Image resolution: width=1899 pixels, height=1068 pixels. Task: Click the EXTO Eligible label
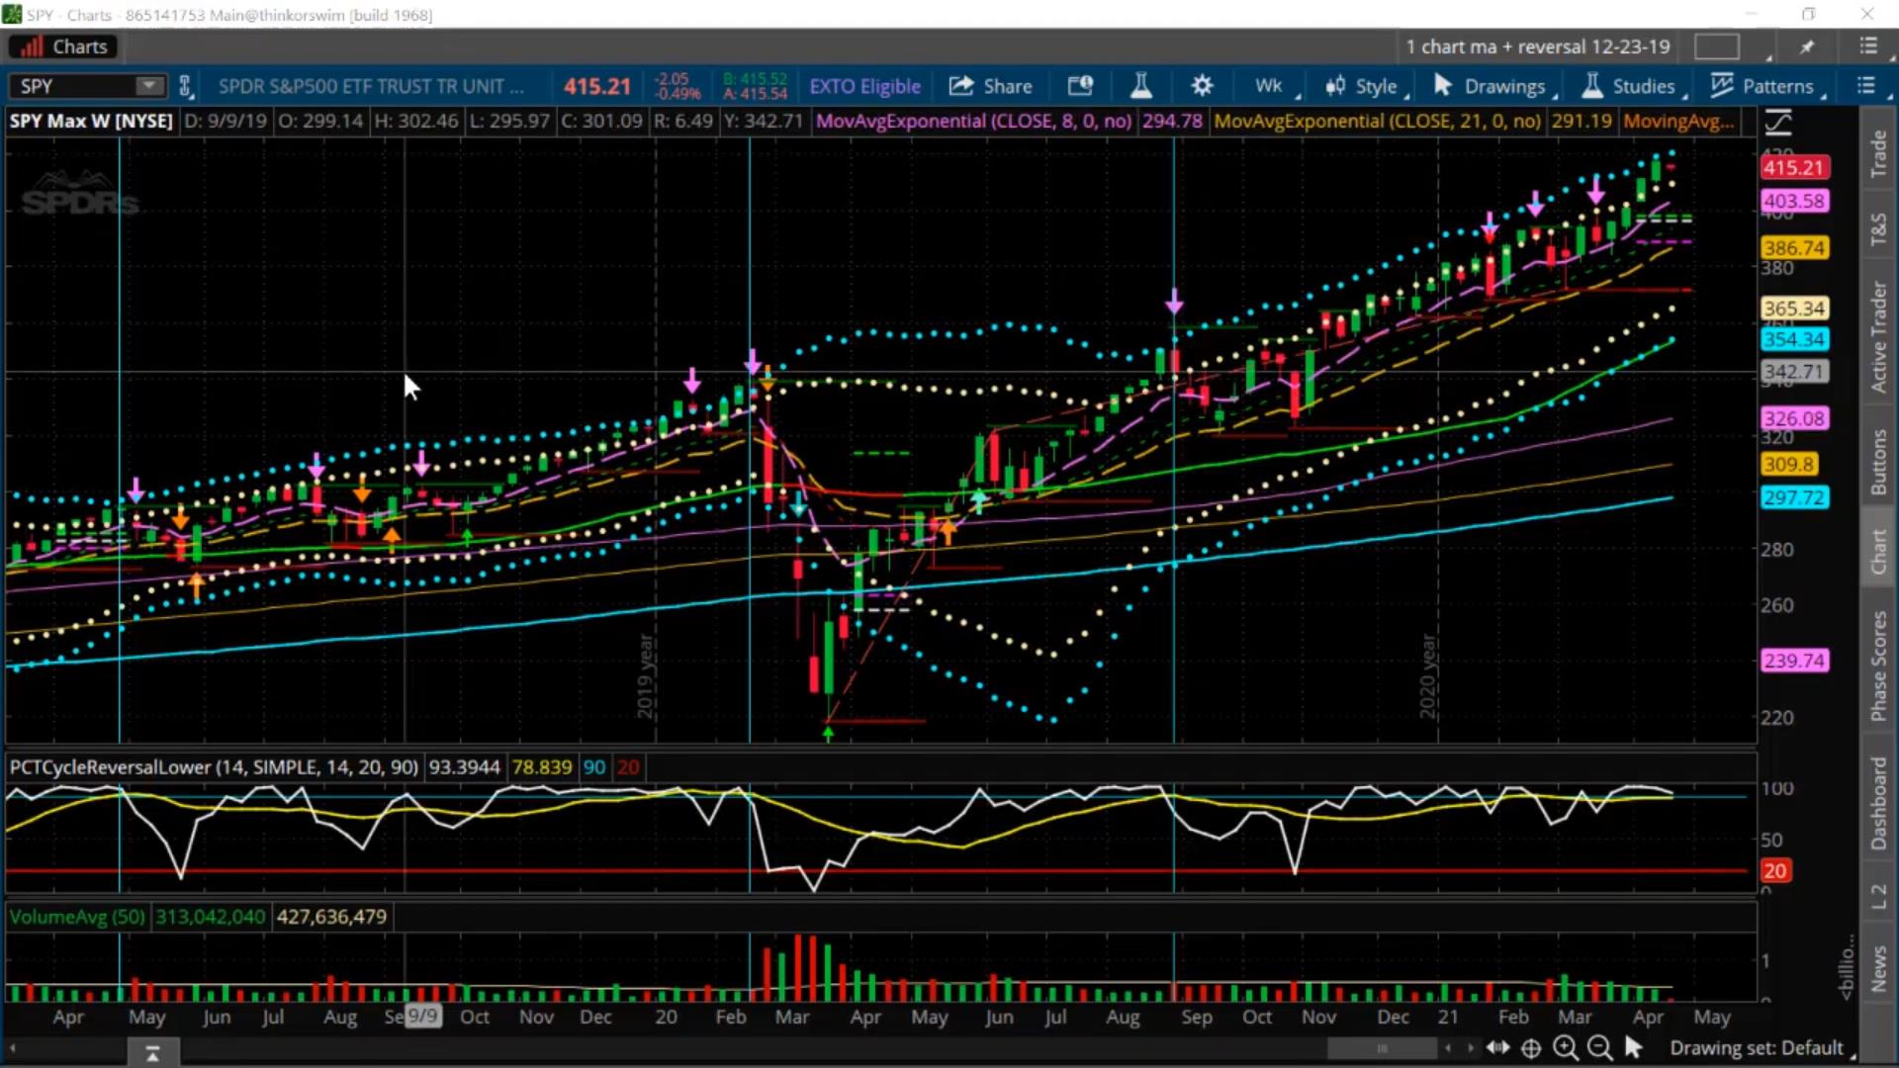coord(864,86)
